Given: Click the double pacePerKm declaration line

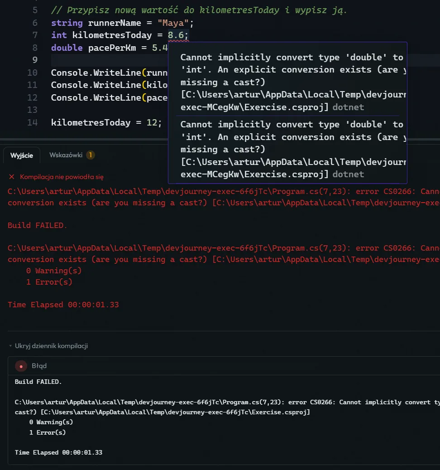Looking at the screenshot, I should click(109, 48).
